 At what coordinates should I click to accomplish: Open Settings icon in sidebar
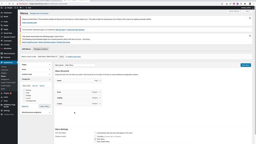point(2,110)
